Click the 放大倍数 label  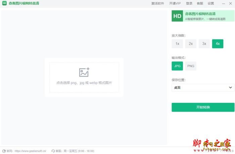tap(179, 35)
